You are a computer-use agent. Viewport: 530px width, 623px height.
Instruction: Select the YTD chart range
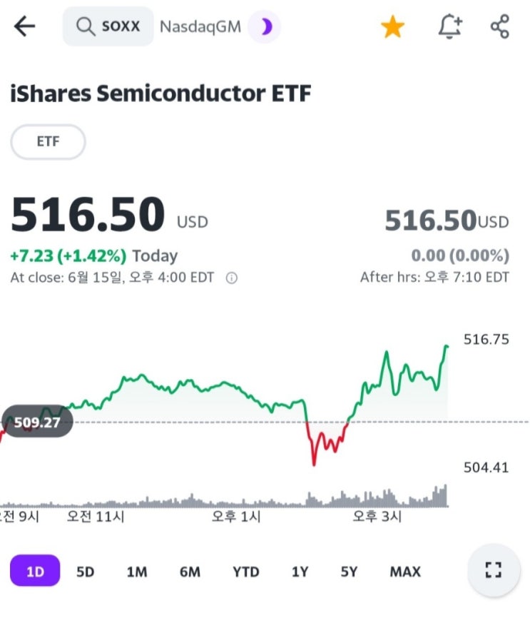tap(245, 572)
